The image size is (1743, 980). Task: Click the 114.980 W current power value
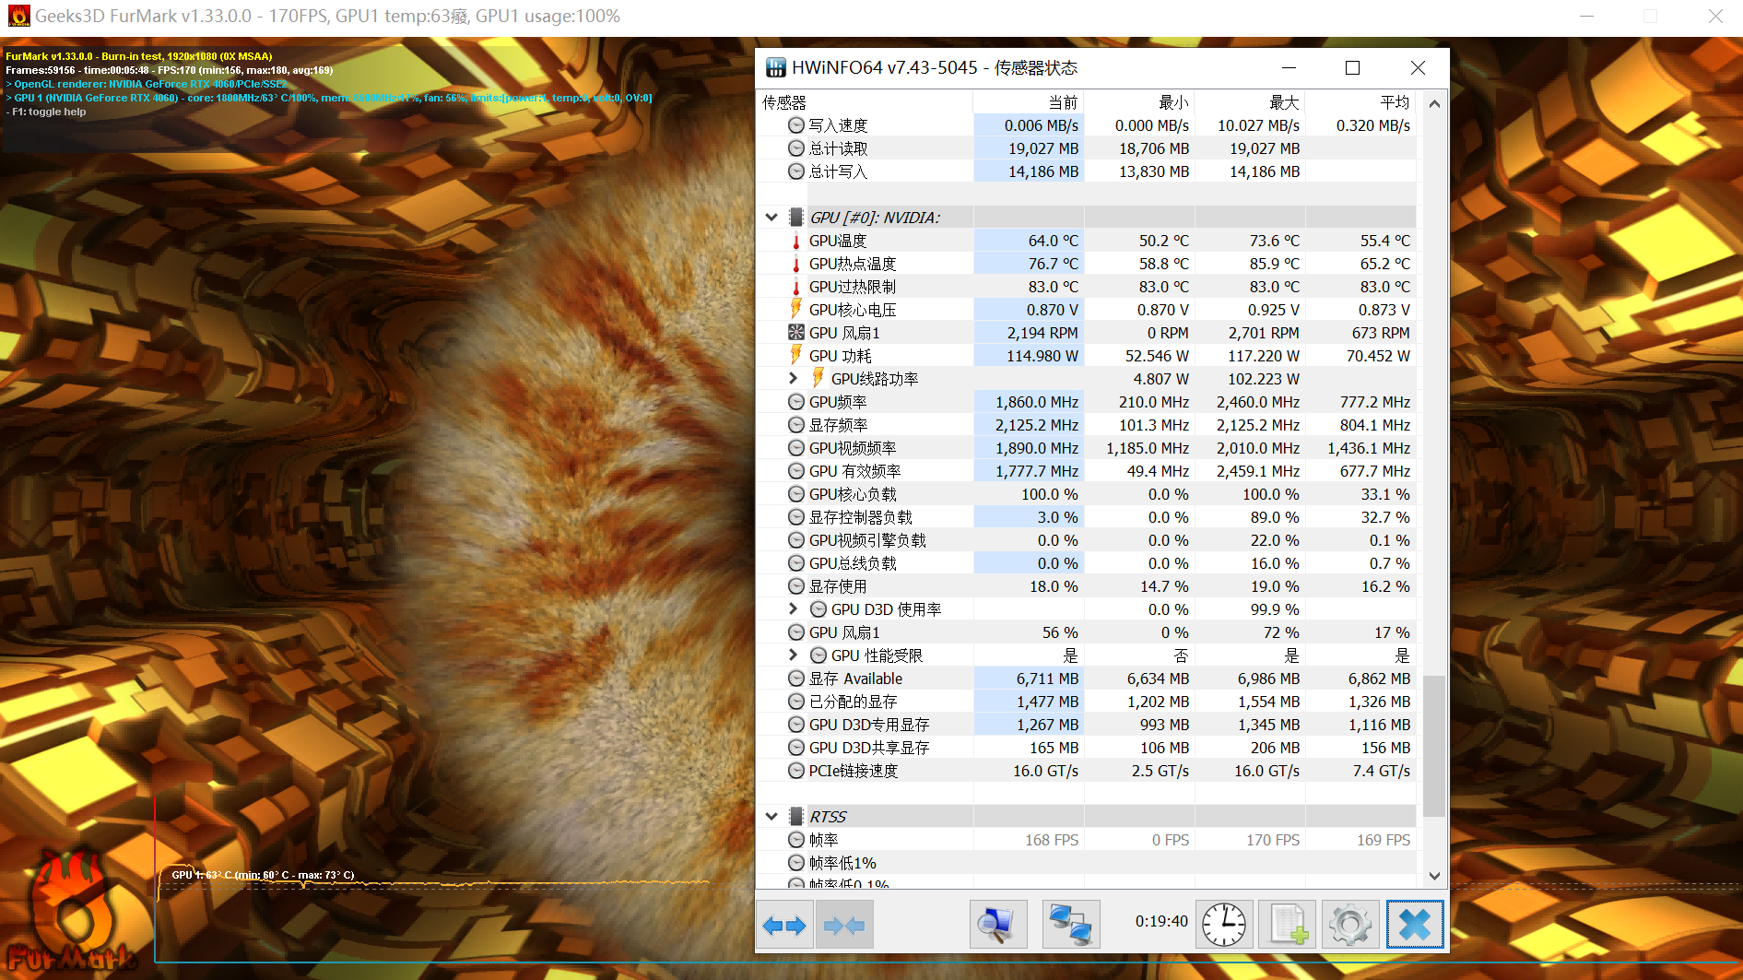pyautogui.click(x=1042, y=356)
